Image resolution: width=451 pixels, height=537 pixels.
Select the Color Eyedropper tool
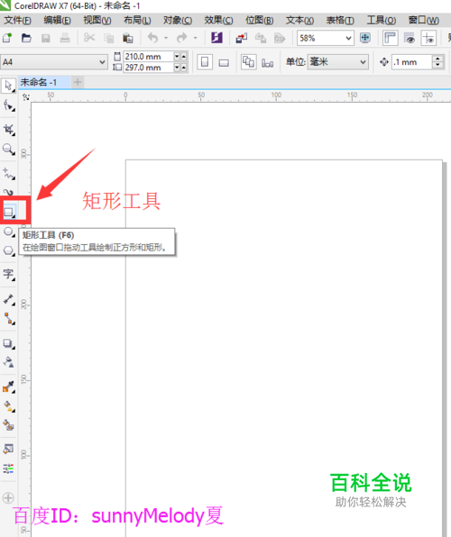[x=9, y=387]
